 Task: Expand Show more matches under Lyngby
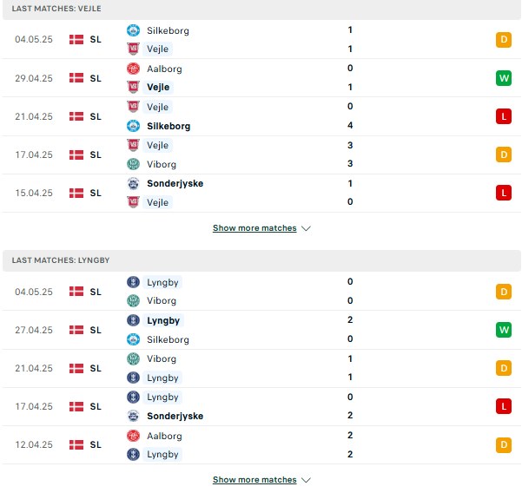click(254, 480)
